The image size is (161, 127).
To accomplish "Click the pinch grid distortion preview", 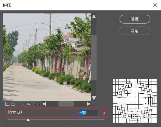I will (x=135, y=101).
